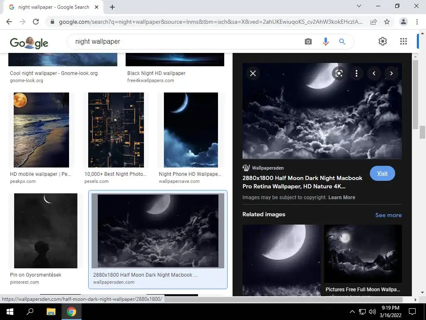Open the Google apps grid
426x320 pixels.
(x=404, y=41)
